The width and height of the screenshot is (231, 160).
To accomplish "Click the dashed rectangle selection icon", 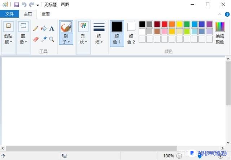I will [23, 26].
